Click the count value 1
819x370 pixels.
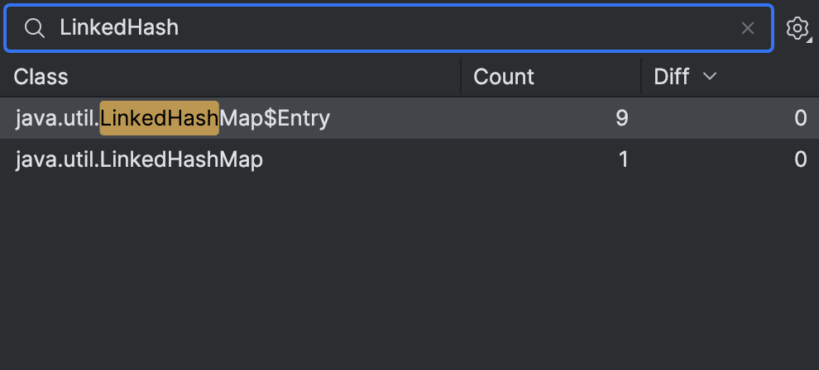tap(623, 159)
